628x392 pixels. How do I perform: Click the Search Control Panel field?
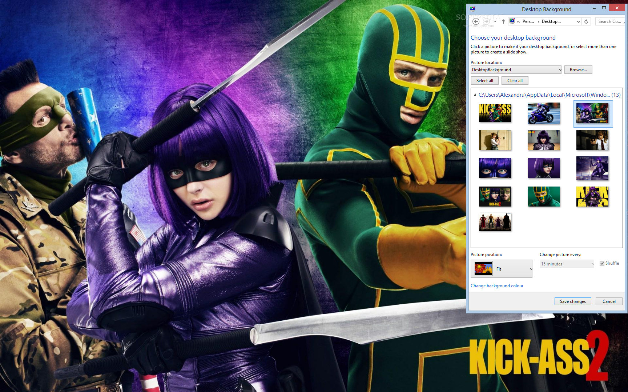(x=610, y=21)
